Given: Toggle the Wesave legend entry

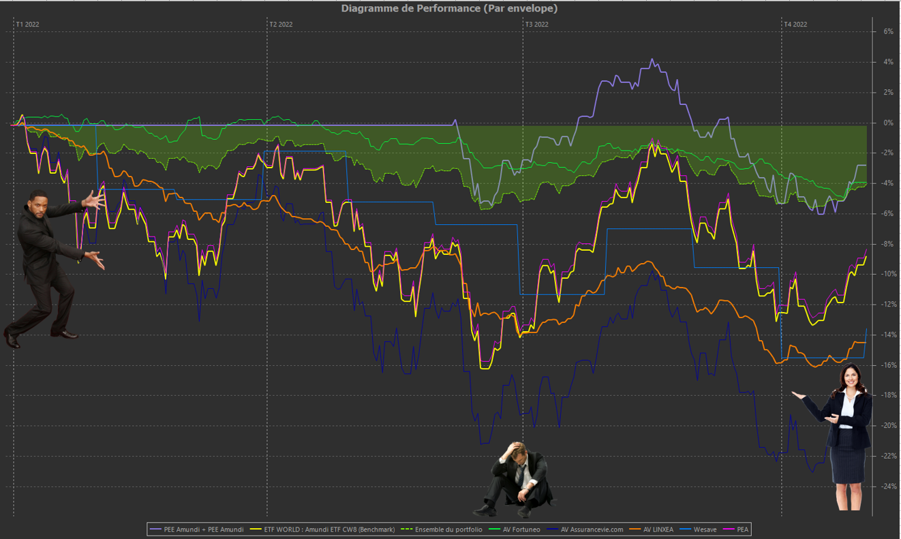Looking at the screenshot, I should [x=698, y=529].
